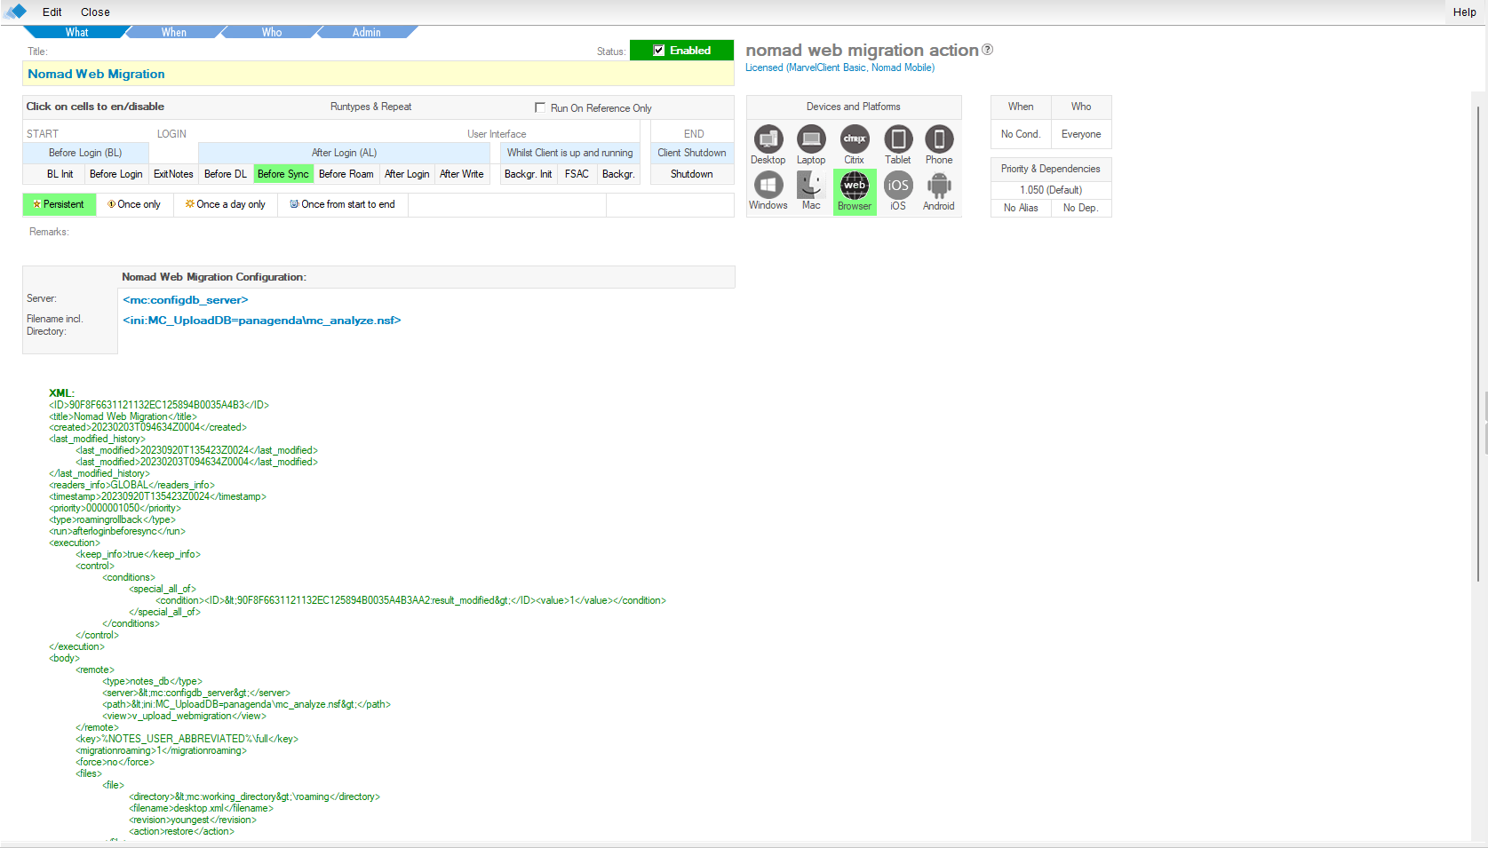Open the Edit menu
Screen dimensions: 1488x848
[52, 12]
